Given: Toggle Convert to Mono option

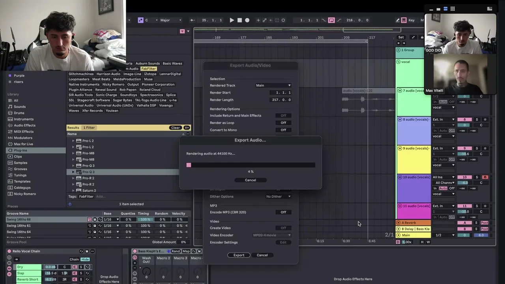Looking at the screenshot, I should (283, 130).
